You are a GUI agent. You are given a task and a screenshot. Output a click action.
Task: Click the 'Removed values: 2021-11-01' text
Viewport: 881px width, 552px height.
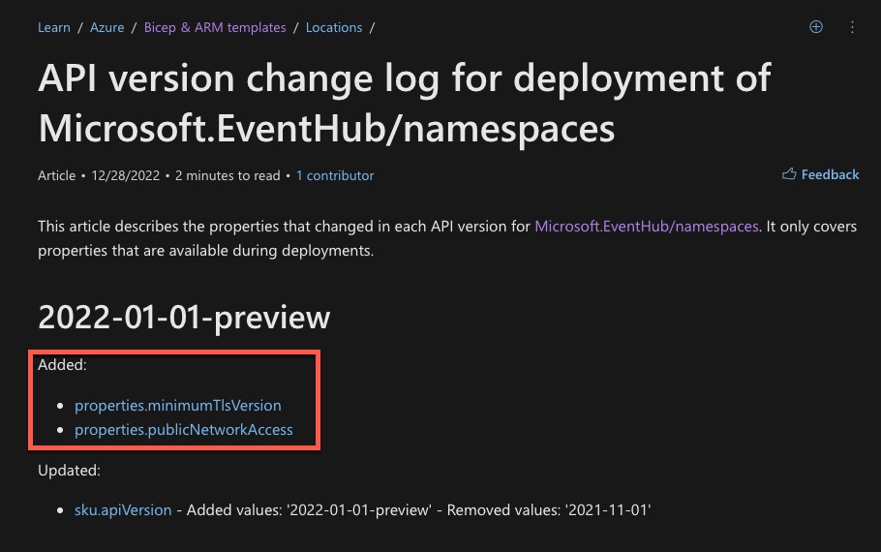[x=548, y=509]
